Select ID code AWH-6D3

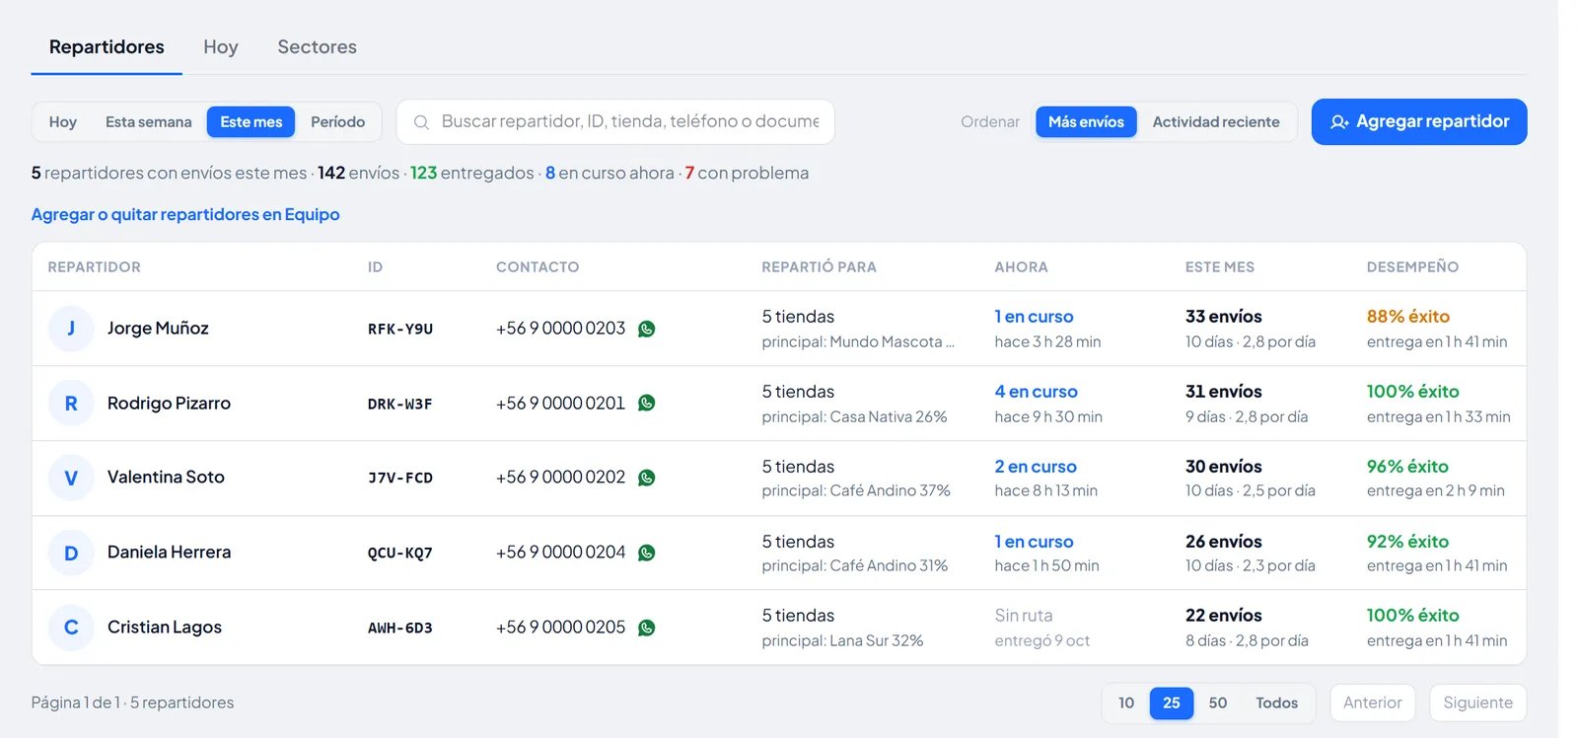pos(400,628)
